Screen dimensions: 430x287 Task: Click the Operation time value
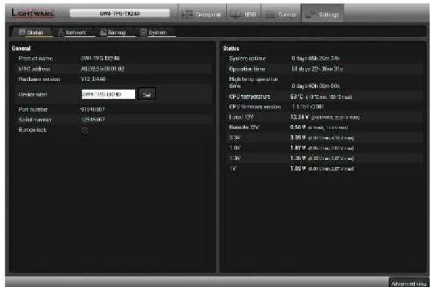pyautogui.click(x=317, y=69)
